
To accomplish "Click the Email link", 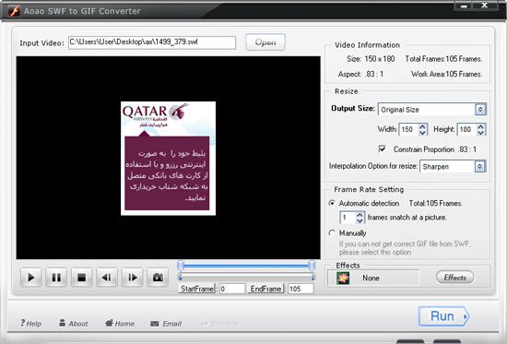I will (166, 324).
